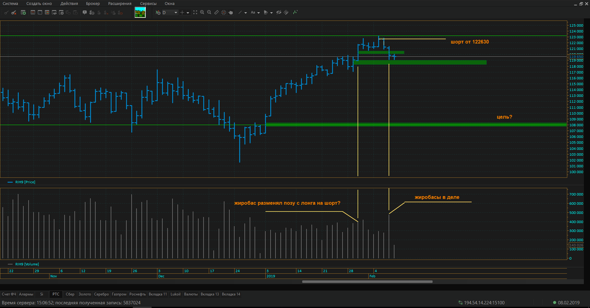Open the Сервисы menu
Image resolution: width=590 pixels, height=308 pixels.
(148, 4)
